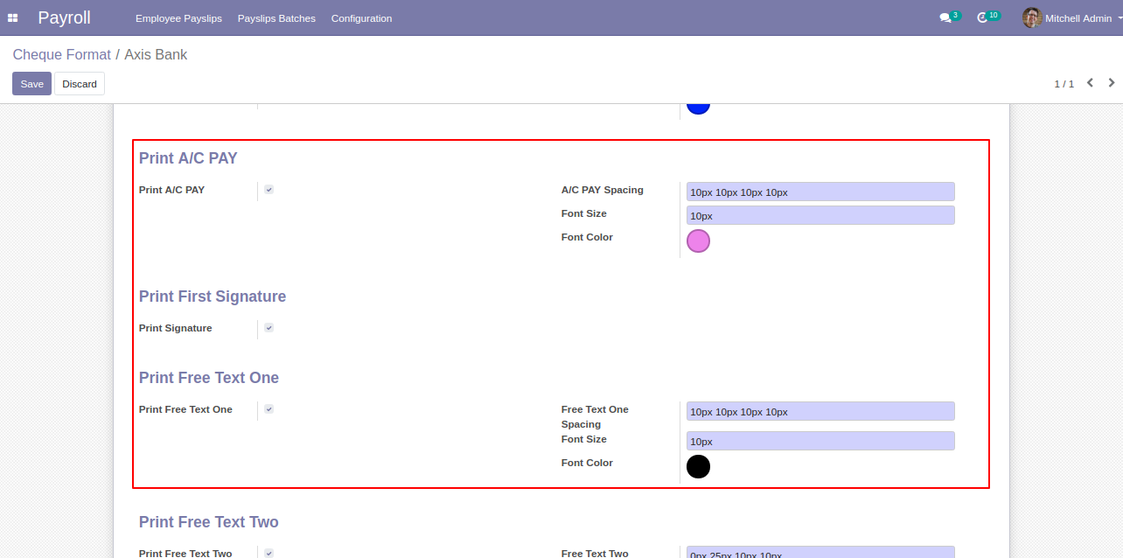This screenshot has width=1123, height=558.
Task: Pick the pink A/C PAY font color
Action: point(698,241)
